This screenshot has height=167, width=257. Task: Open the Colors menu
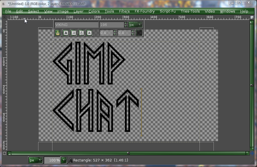[94, 11]
